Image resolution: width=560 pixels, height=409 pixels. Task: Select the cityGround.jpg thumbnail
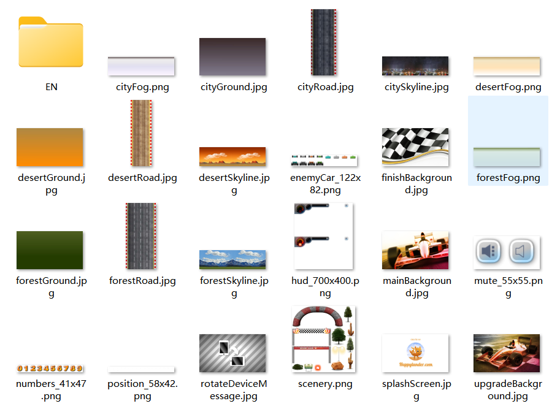tap(232, 57)
